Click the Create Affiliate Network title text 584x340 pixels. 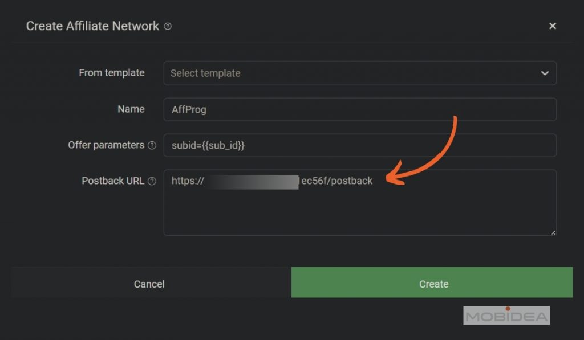coord(92,26)
